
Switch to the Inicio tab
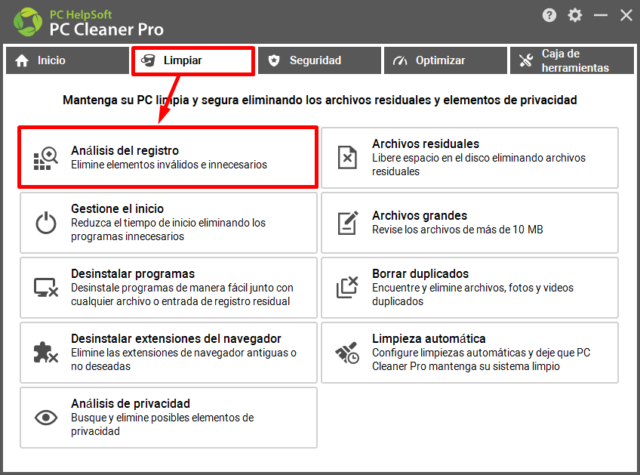[67, 60]
